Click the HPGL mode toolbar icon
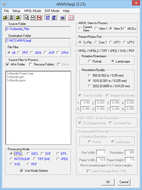The width and height of the screenshot is (142, 190). point(48,17)
